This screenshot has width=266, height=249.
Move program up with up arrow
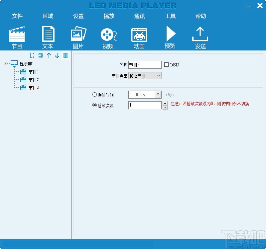coord(49,55)
